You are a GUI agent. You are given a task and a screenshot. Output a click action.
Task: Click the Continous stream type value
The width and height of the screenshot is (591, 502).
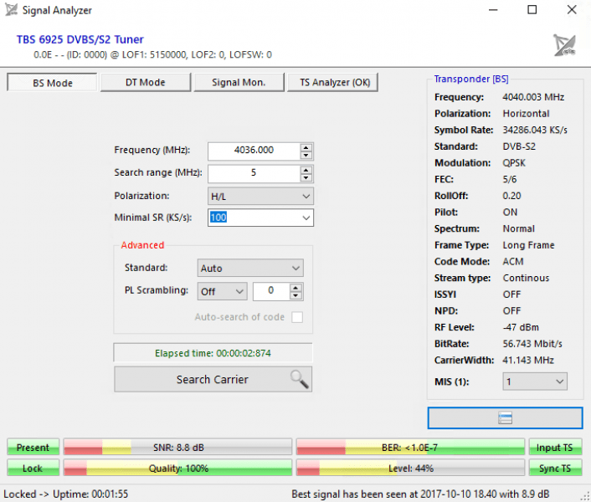click(x=527, y=278)
